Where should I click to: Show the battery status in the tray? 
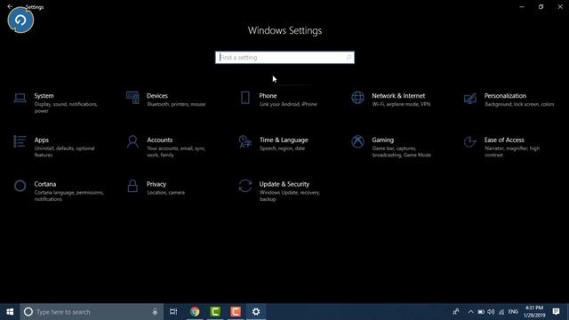coord(481,312)
